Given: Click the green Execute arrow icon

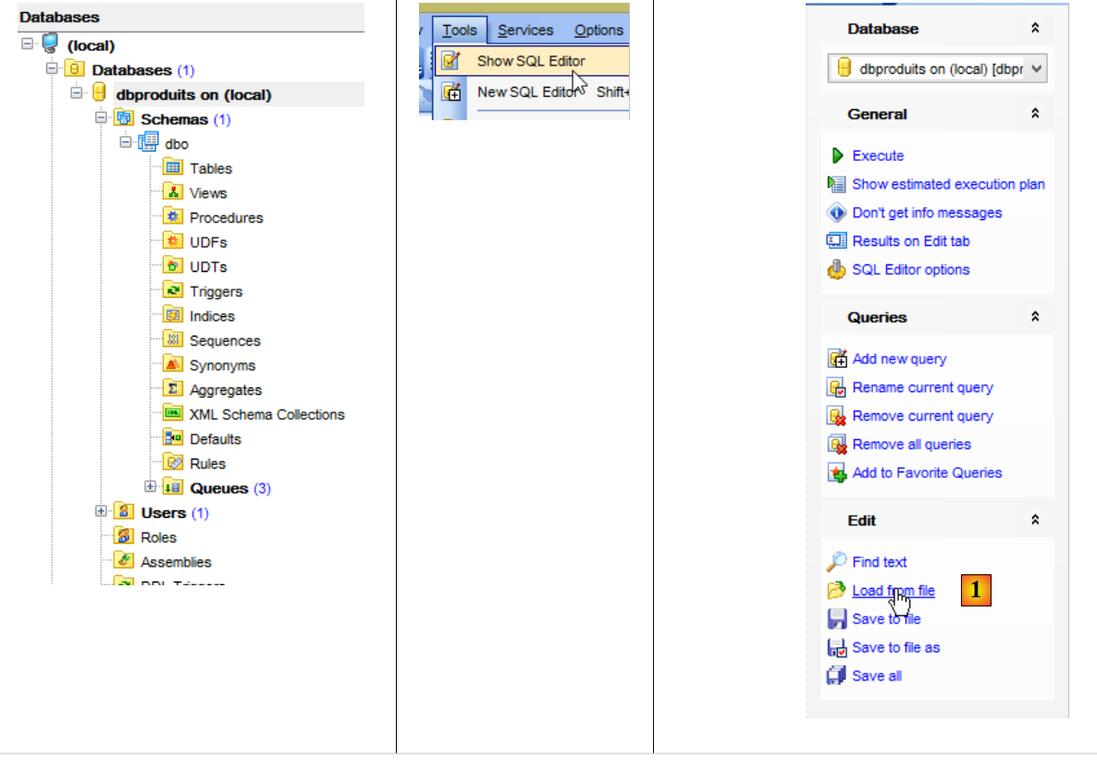Looking at the screenshot, I should click(x=837, y=155).
